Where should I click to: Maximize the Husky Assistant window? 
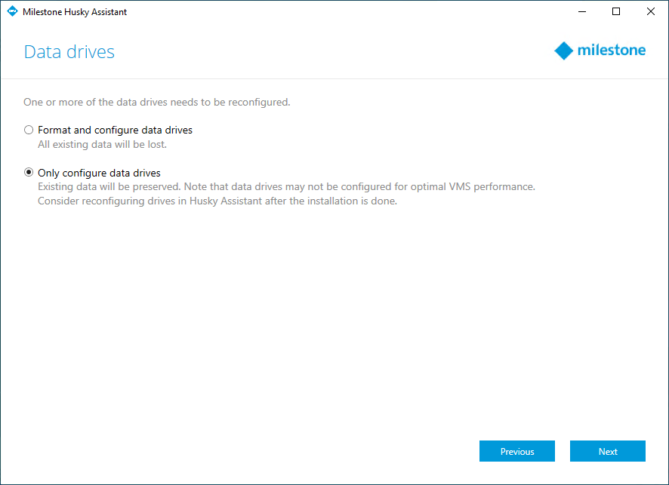616,11
